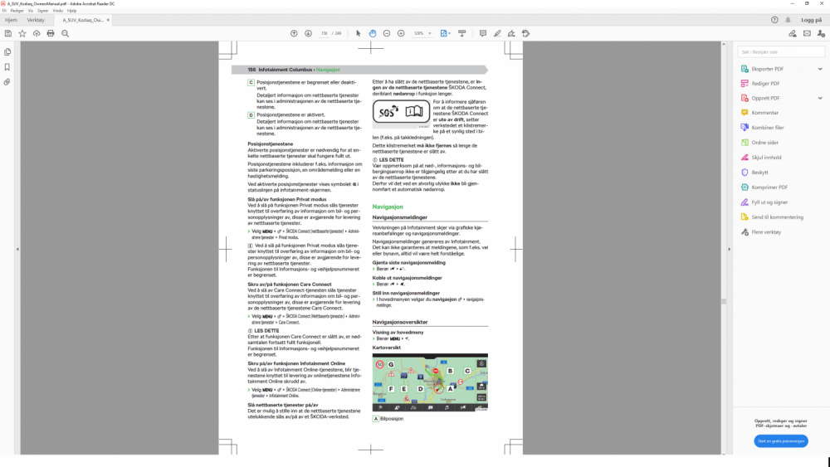Open the Rediger menu
Image resolution: width=830 pixels, height=467 pixels.
coord(17,11)
